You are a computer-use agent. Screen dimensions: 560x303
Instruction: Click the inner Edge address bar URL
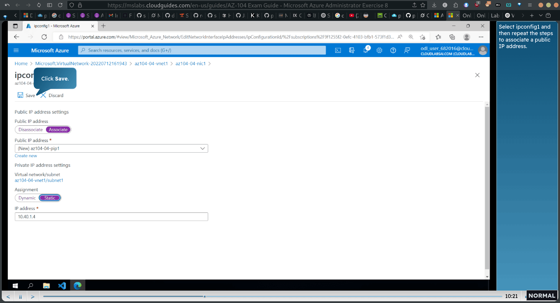(x=231, y=37)
